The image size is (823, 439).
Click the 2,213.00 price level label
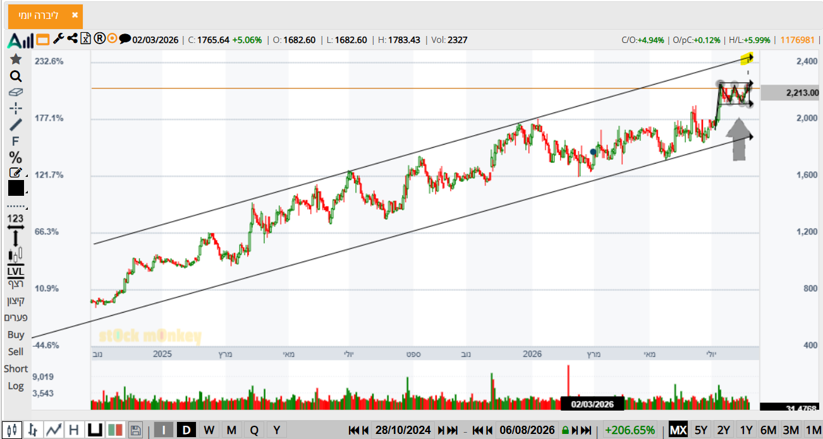790,93
